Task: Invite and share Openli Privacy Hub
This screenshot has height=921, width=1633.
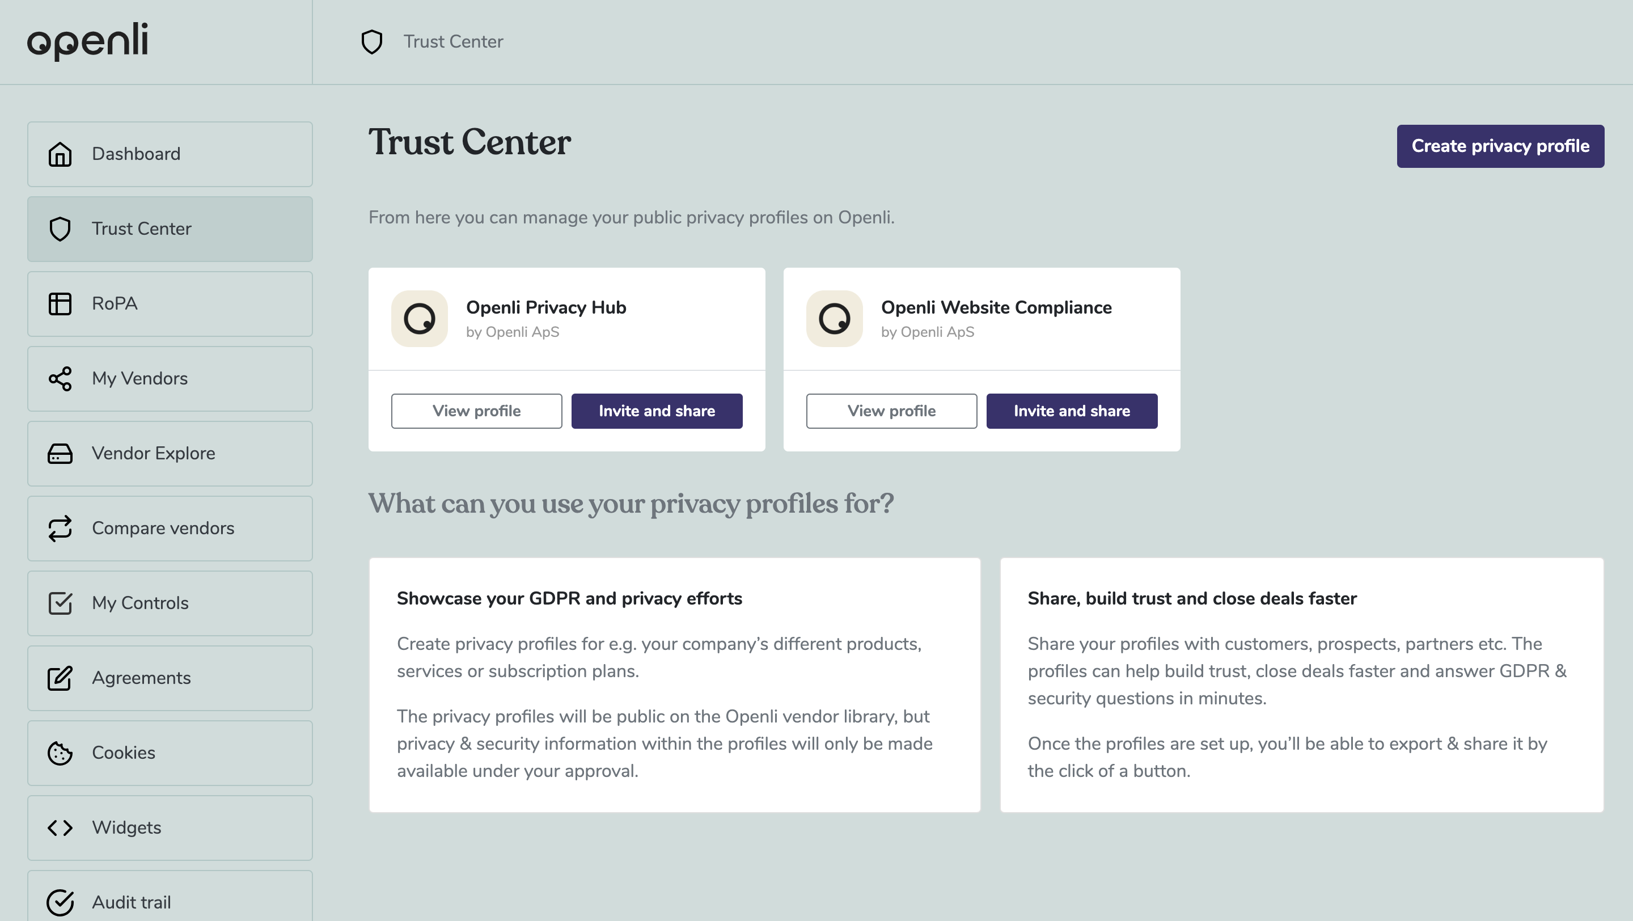Action: tap(657, 411)
